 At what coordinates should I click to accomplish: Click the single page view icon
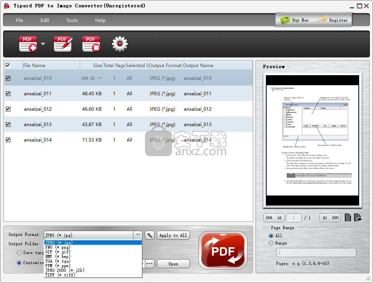point(348,217)
